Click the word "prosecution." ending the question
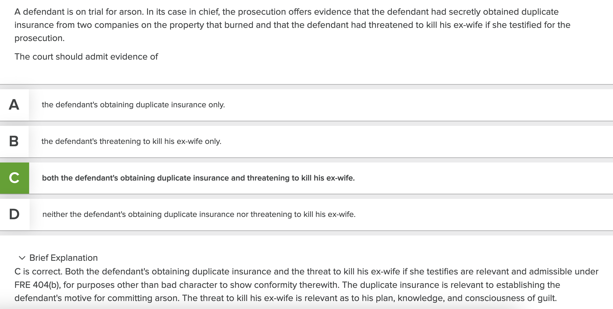This screenshot has height=309, width=613. (x=39, y=38)
